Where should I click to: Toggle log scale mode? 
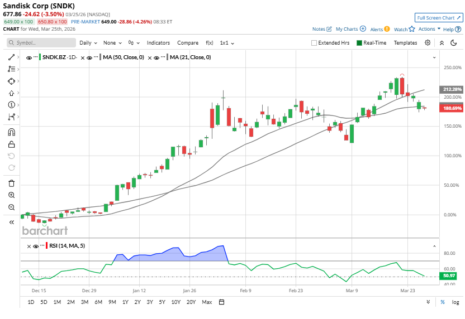coord(455,302)
